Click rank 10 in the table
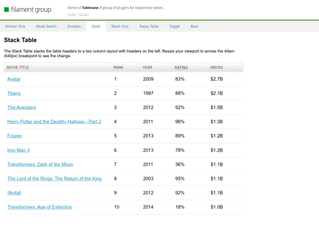The height and width of the screenshot is (239, 319). point(116,207)
